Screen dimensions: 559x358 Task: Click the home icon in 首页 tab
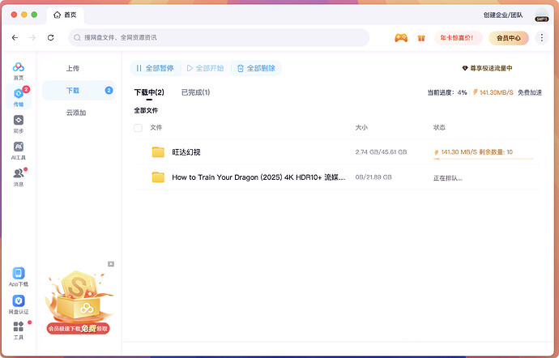57,15
